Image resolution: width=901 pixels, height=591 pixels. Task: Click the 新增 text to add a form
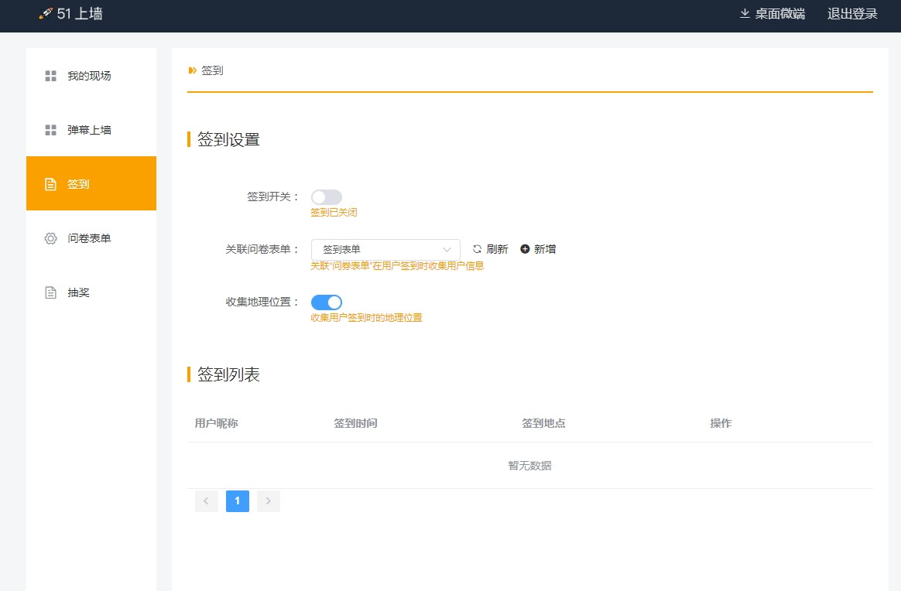click(545, 249)
